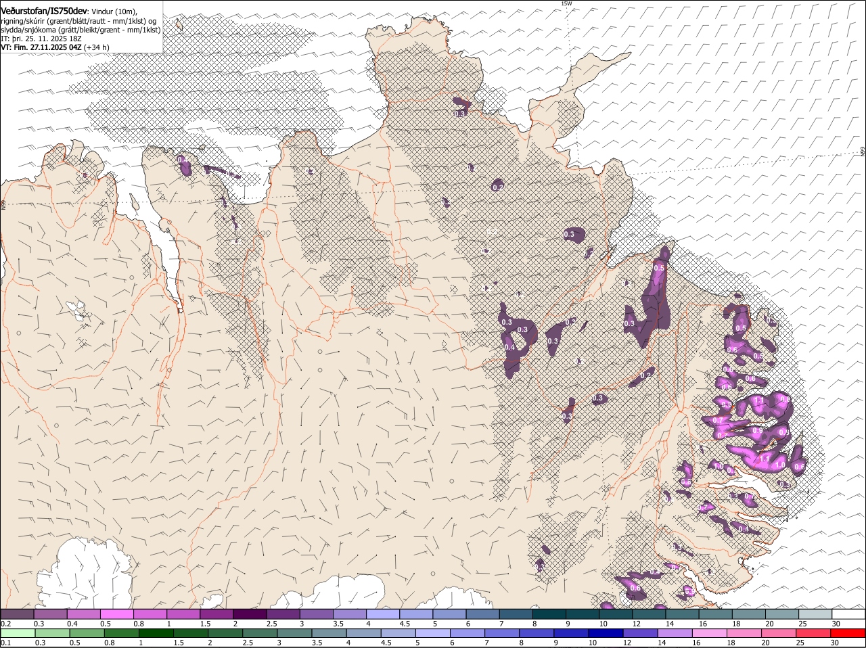
Task: Click the '0.4' label under the snow legend
Action: pos(72,623)
